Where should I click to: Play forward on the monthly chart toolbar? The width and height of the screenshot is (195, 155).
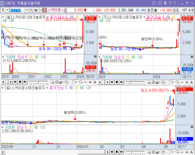tap(11, 82)
